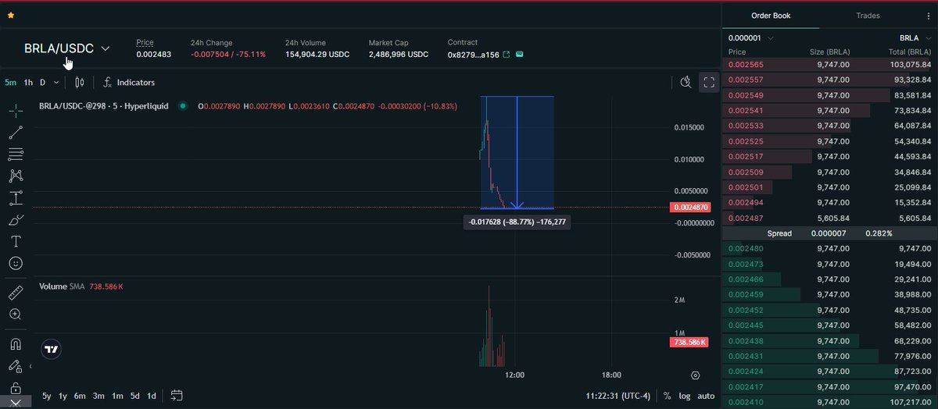Viewport: 938px width, 409px height.
Task: Set the chart range to 1y
Action: pos(63,396)
